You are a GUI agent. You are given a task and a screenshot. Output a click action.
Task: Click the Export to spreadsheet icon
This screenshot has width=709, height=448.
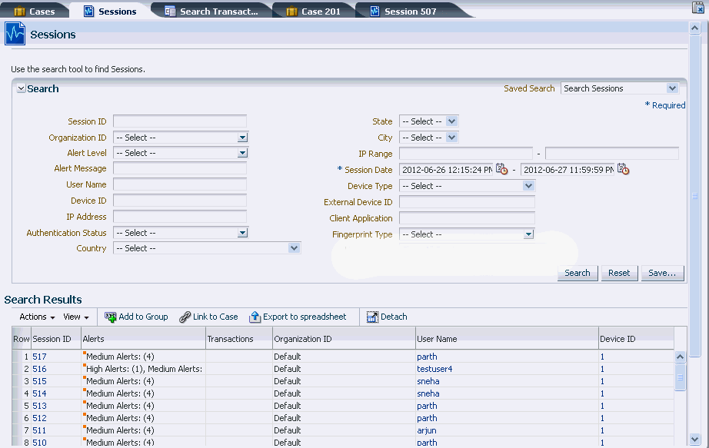pyautogui.click(x=255, y=317)
